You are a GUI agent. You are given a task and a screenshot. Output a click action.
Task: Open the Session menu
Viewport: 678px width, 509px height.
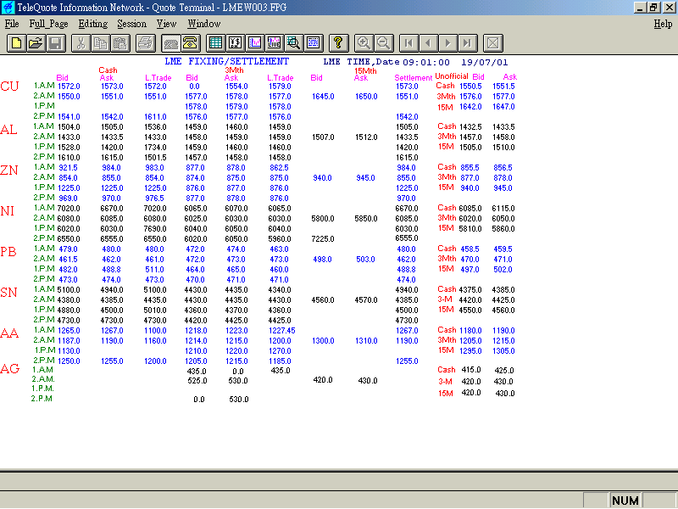pyautogui.click(x=131, y=24)
